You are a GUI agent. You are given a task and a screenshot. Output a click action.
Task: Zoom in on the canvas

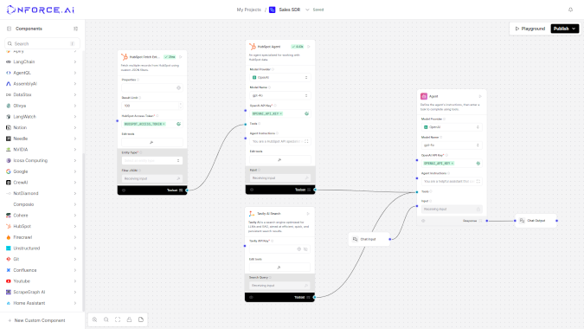(94, 319)
